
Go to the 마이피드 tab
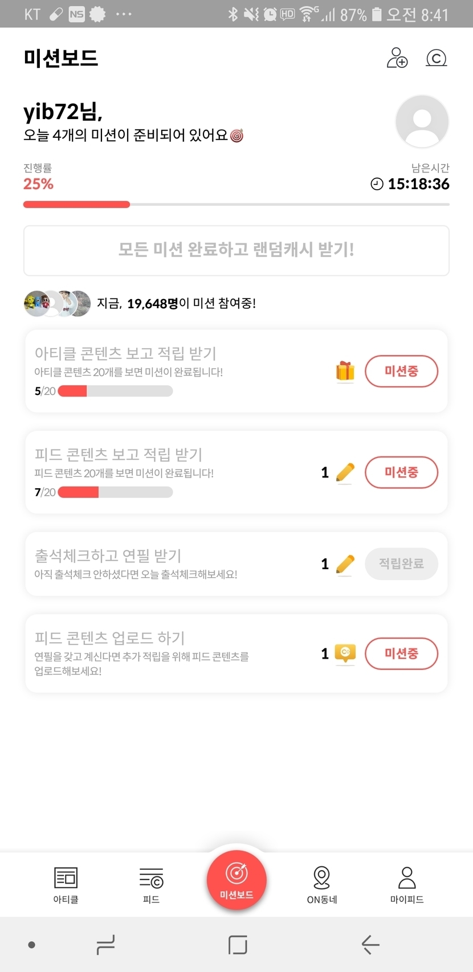[x=407, y=884]
